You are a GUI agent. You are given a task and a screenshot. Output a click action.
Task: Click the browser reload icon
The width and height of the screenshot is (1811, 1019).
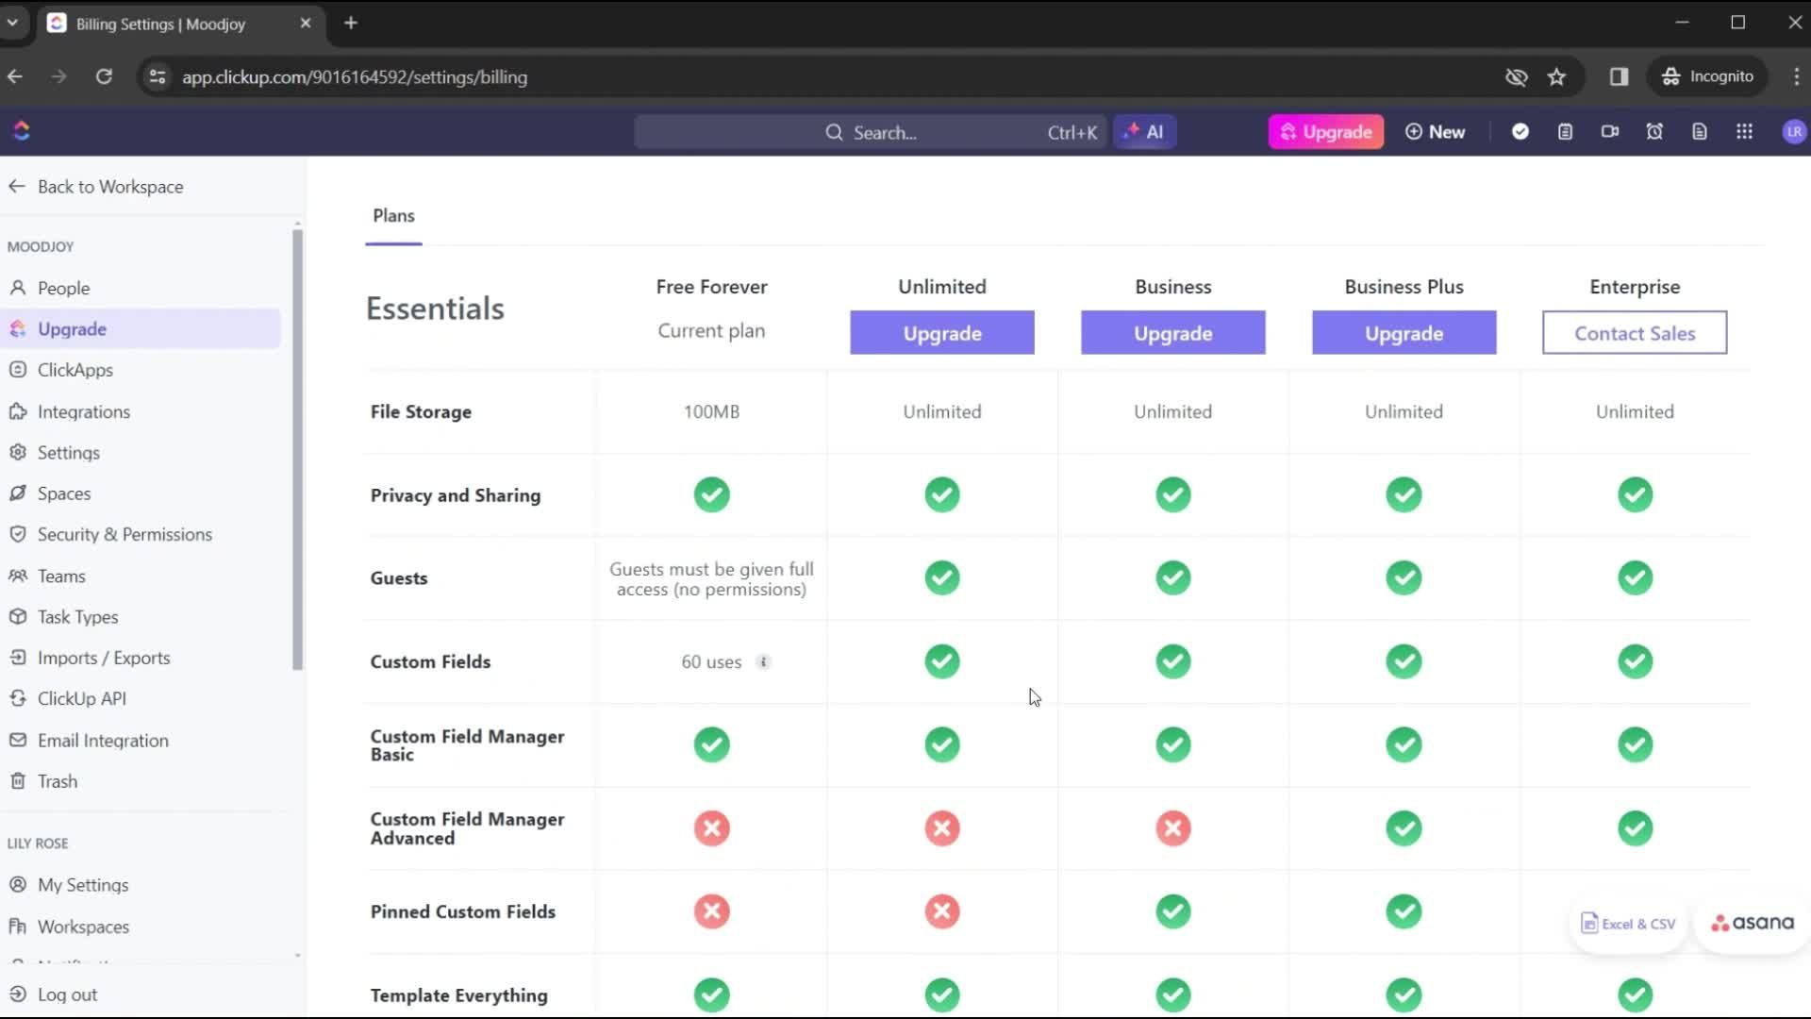tap(105, 76)
